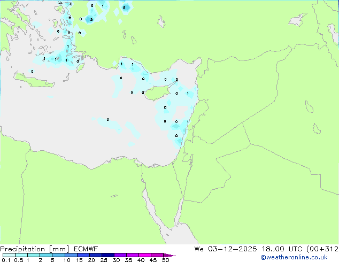The height and width of the screenshot is (262, 339).
Task: Click the '50' legend scale label
Action: point(165,260)
